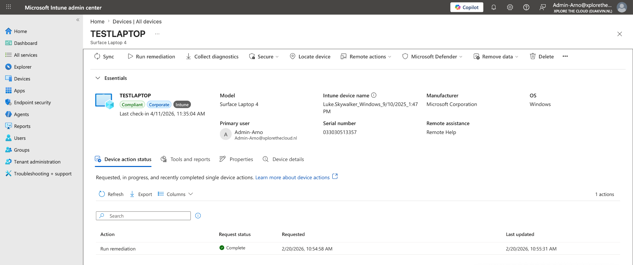The image size is (633, 265).
Task: Open the app launcher waffle icon
Action: click(9, 7)
